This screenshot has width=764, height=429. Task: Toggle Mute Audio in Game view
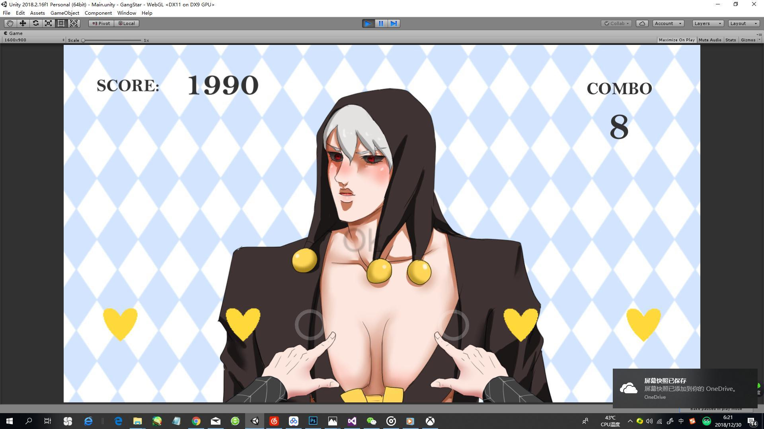[709, 40]
